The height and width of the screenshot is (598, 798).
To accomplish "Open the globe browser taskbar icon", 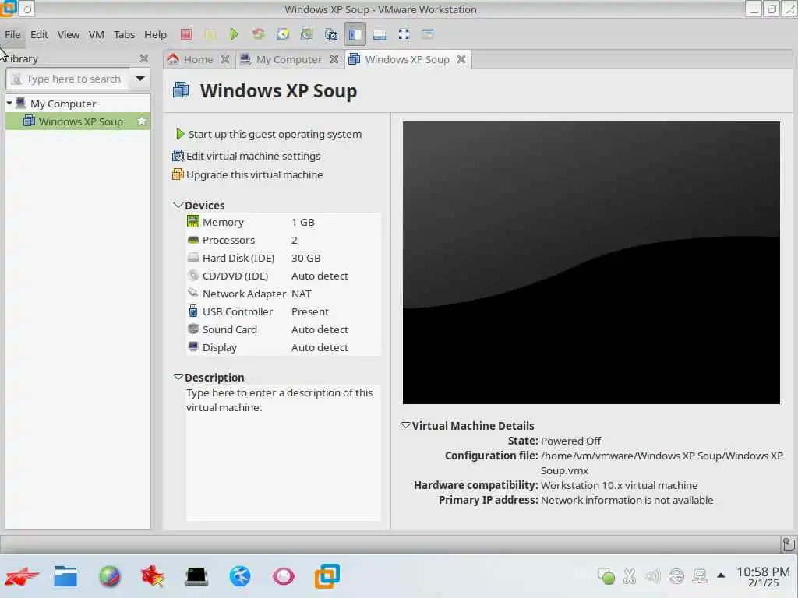I will [109, 577].
